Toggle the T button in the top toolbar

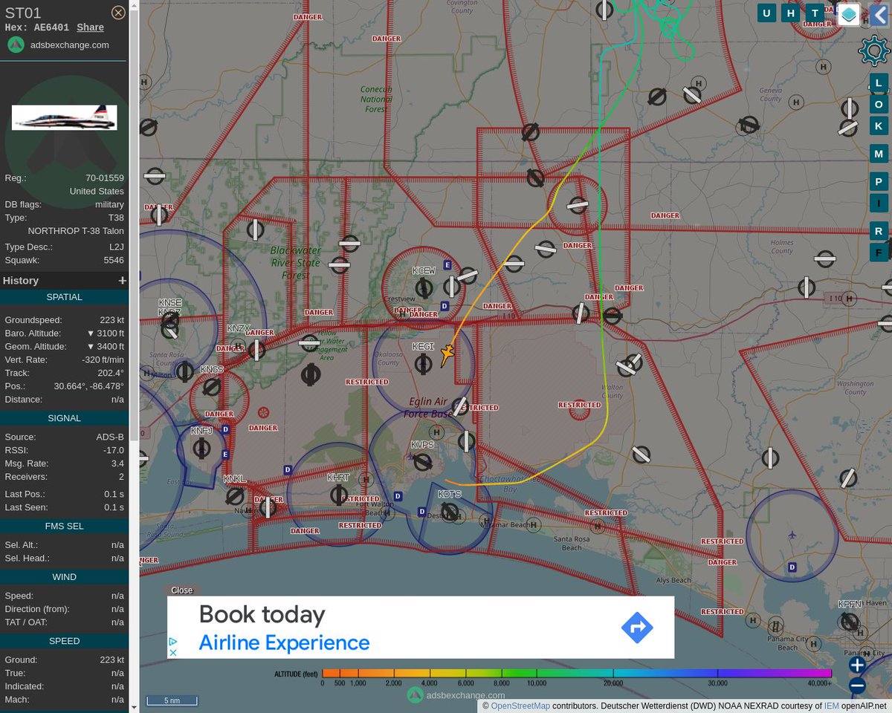click(815, 13)
